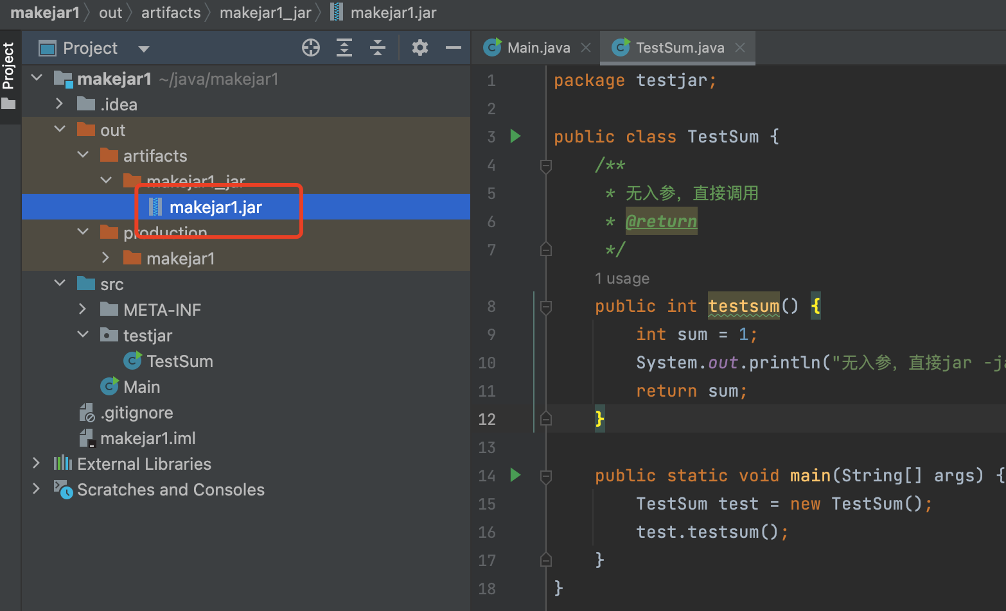Click 'return sum;' on line 11
The width and height of the screenshot is (1006, 611).
[692, 391]
